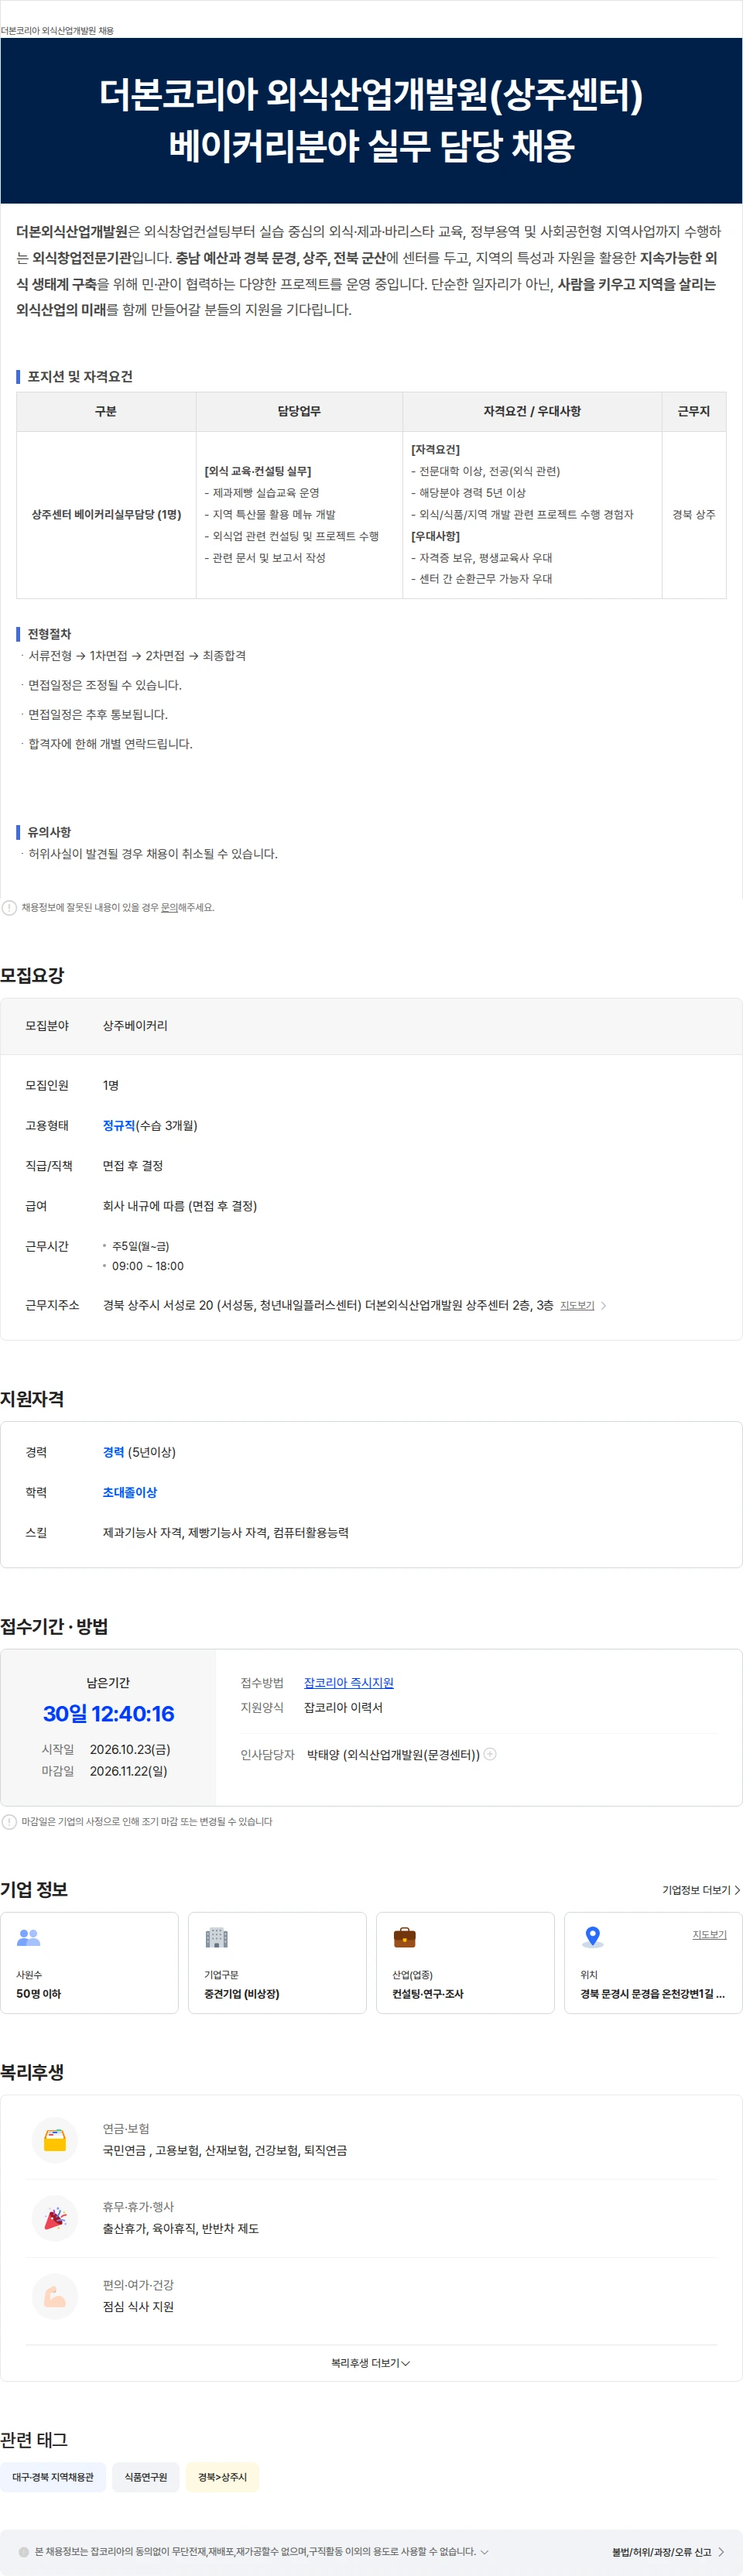Click the 휴무·휴가·행사 party icon
The image size is (743, 2576).
point(55,2218)
